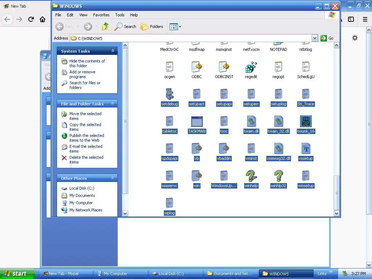The height and width of the screenshot is (279, 372).
Task: Toggle the browser sidebar panel icon
Action: click(351, 19)
